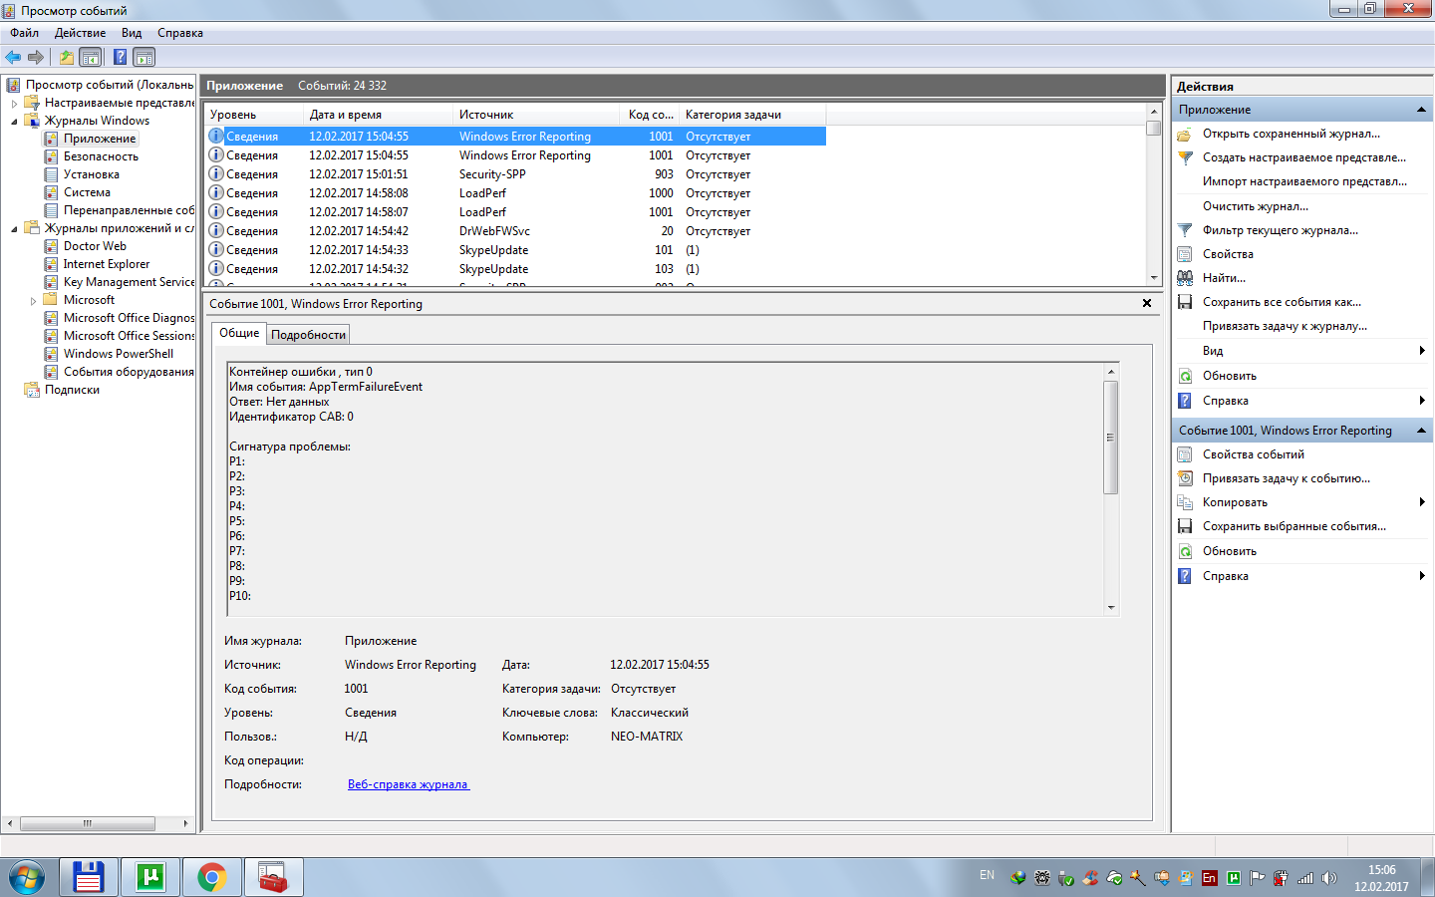
Task: Expand the Microsoft folder tree node
Action: click(33, 300)
